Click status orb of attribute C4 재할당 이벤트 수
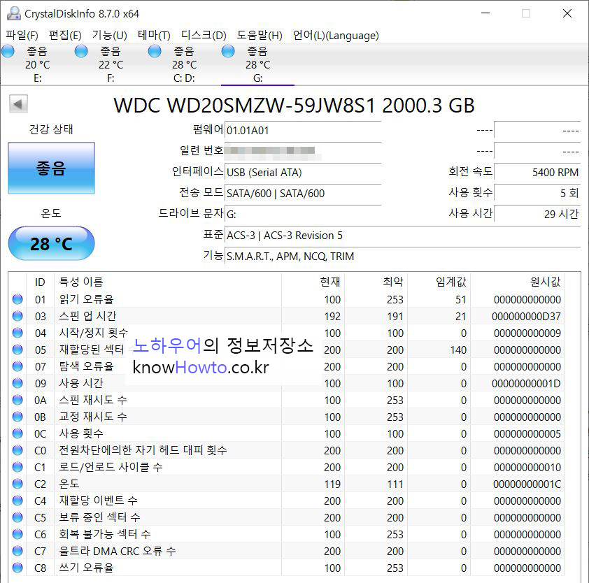 [x=17, y=501]
